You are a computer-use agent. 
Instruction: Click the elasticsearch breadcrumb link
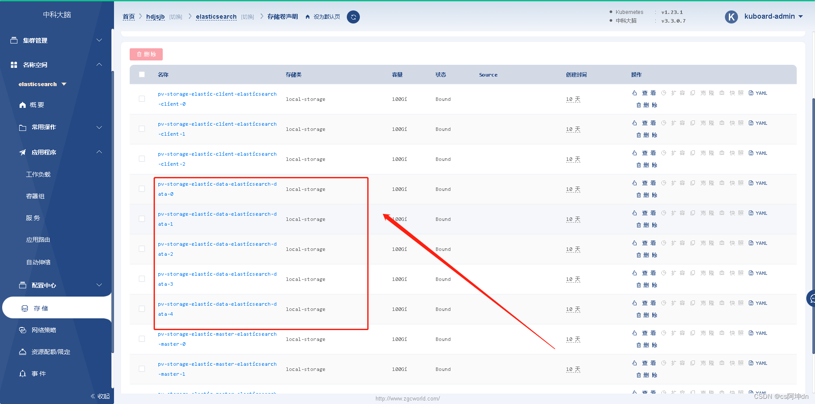[x=216, y=17]
